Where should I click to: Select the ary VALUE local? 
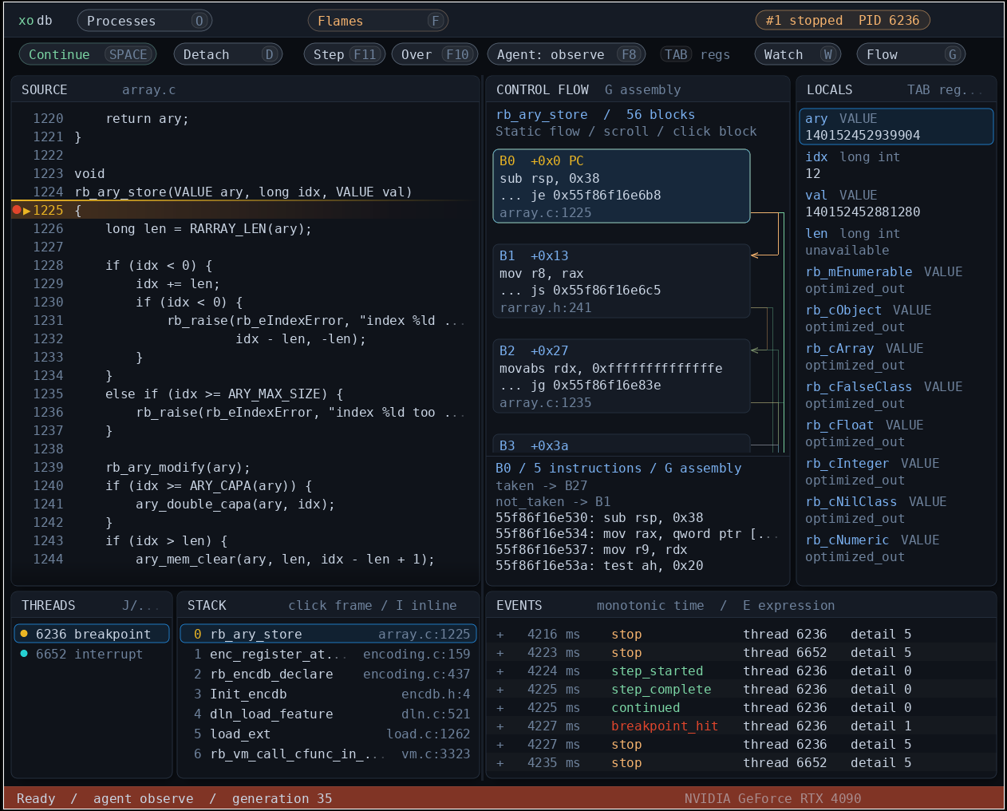click(x=896, y=126)
